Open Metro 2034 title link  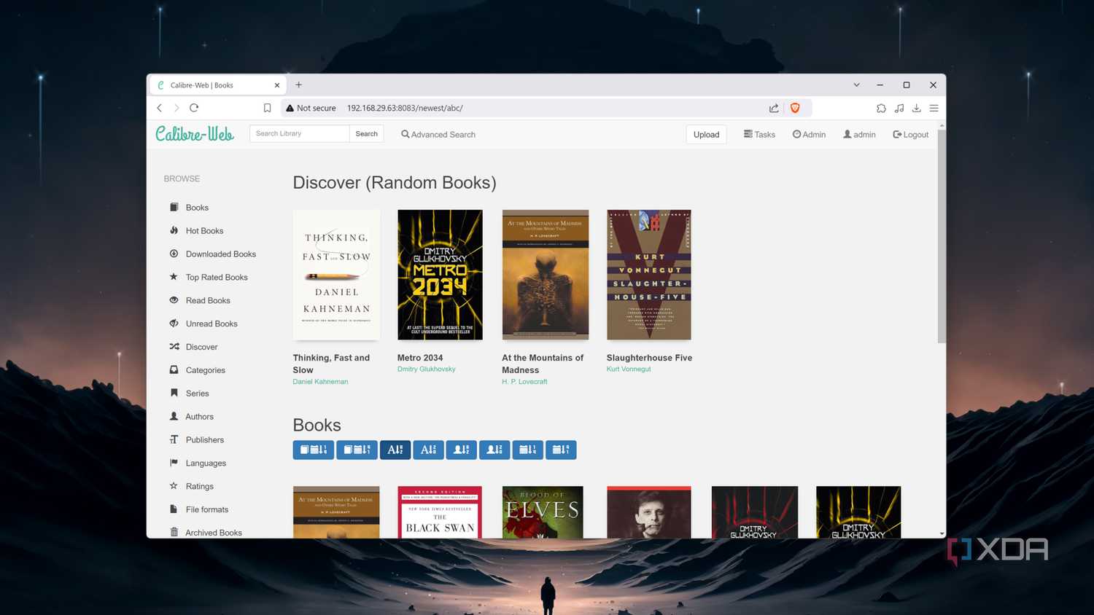tap(420, 358)
